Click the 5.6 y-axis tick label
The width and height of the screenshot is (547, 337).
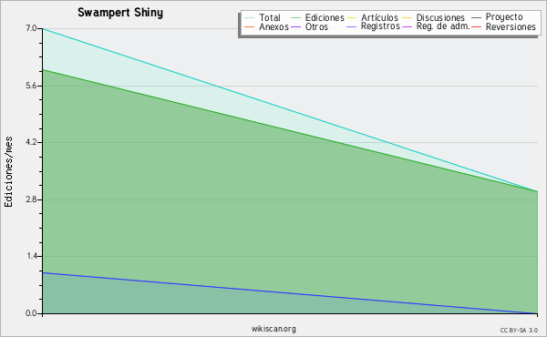pyautogui.click(x=31, y=86)
